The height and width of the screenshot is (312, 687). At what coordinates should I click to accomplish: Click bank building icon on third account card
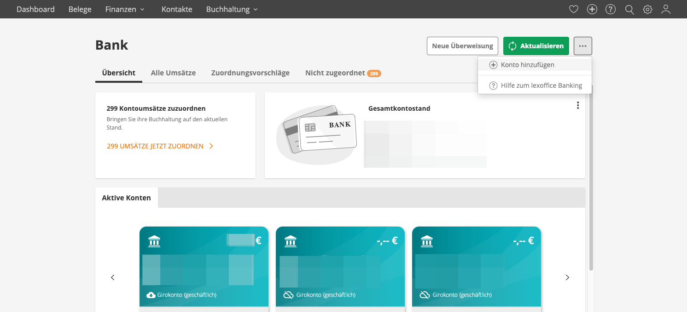pos(427,241)
